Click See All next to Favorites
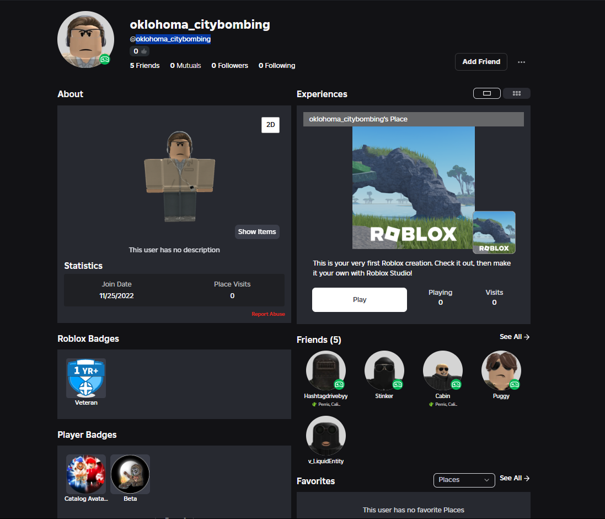 (515, 478)
